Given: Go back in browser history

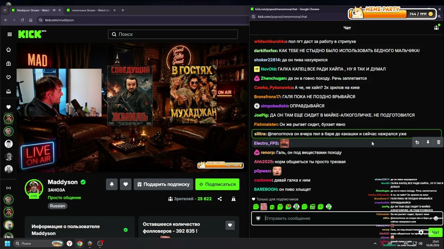Looking at the screenshot, I should tap(6, 20).
